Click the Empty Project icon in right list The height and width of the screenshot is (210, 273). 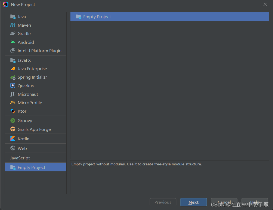point(78,17)
